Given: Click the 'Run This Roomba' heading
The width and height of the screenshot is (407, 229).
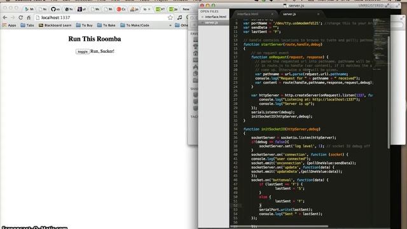Looking at the screenshot, I should pos(95,39).
